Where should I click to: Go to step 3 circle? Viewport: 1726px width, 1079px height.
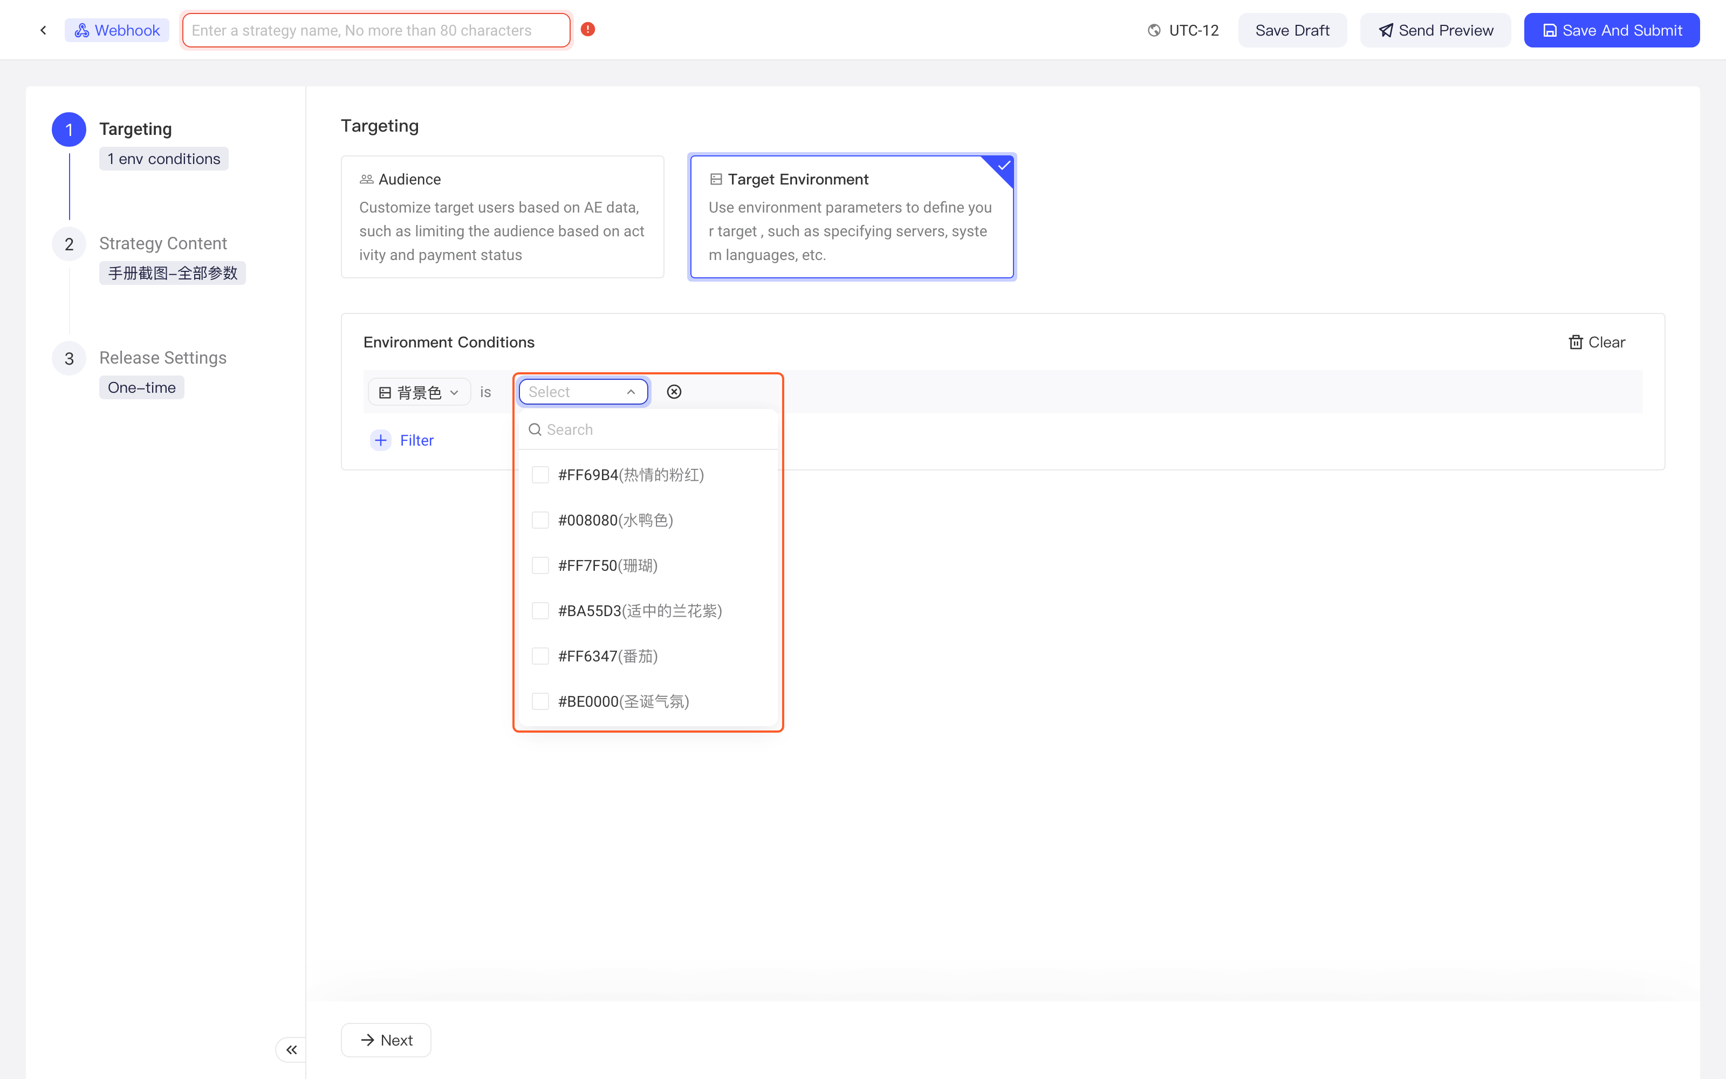coord(69,358)
